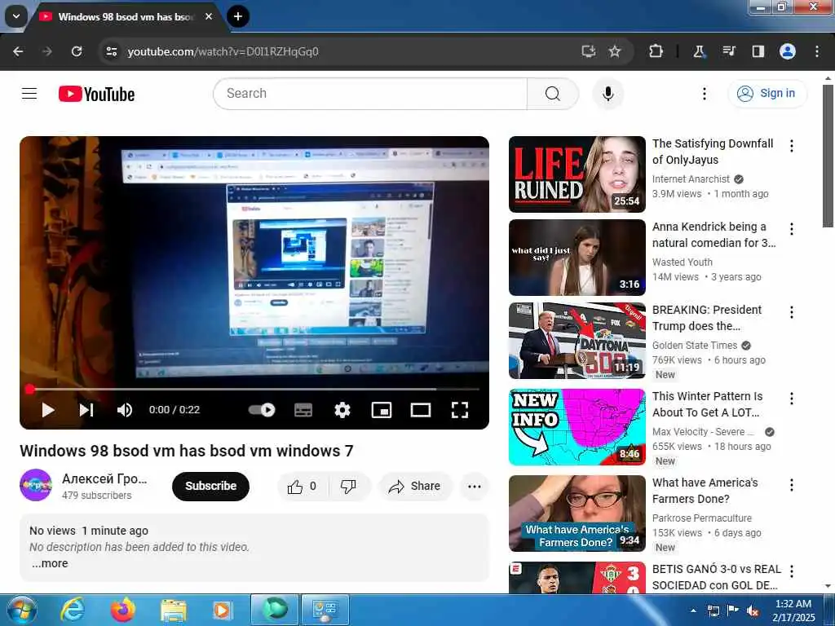Play the video
835x626 pixels.
coord(48,410)
